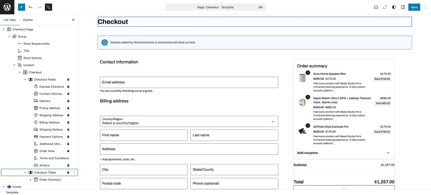Switch to the List View tab

pyautogui.click(x=10, y=20)
